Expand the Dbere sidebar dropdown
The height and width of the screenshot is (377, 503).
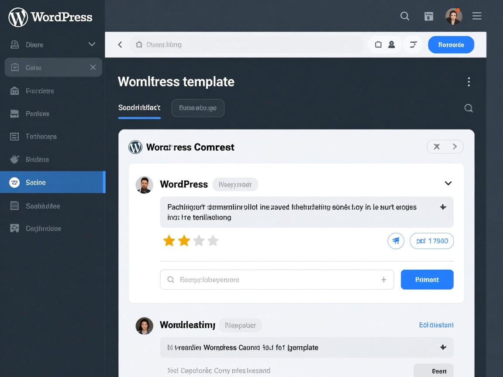92,45
